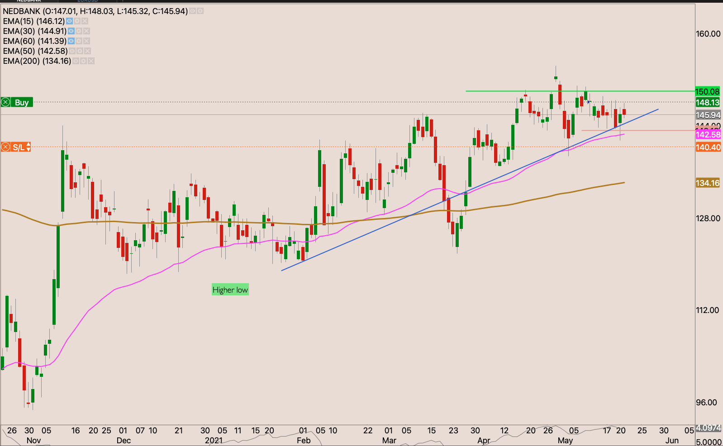Remove the EMA(30) indicator with X icon
The height and width of the screenshot is (446, 723).
[x=86, y=31]
